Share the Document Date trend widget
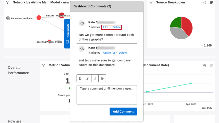The width and height of the screenshot is (219, 123). click(x=204, y=65)
